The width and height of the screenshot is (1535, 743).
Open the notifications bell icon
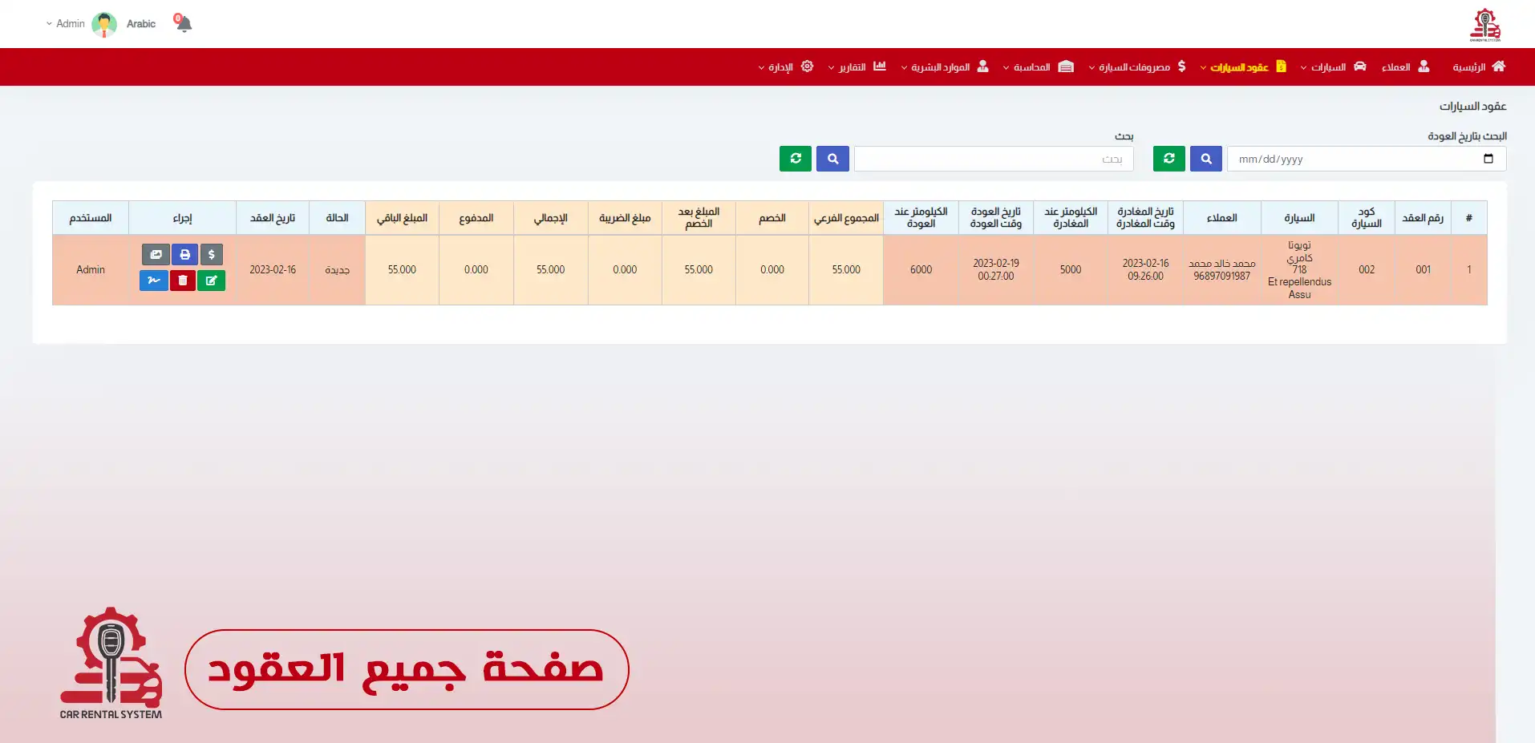pos(184,23)
